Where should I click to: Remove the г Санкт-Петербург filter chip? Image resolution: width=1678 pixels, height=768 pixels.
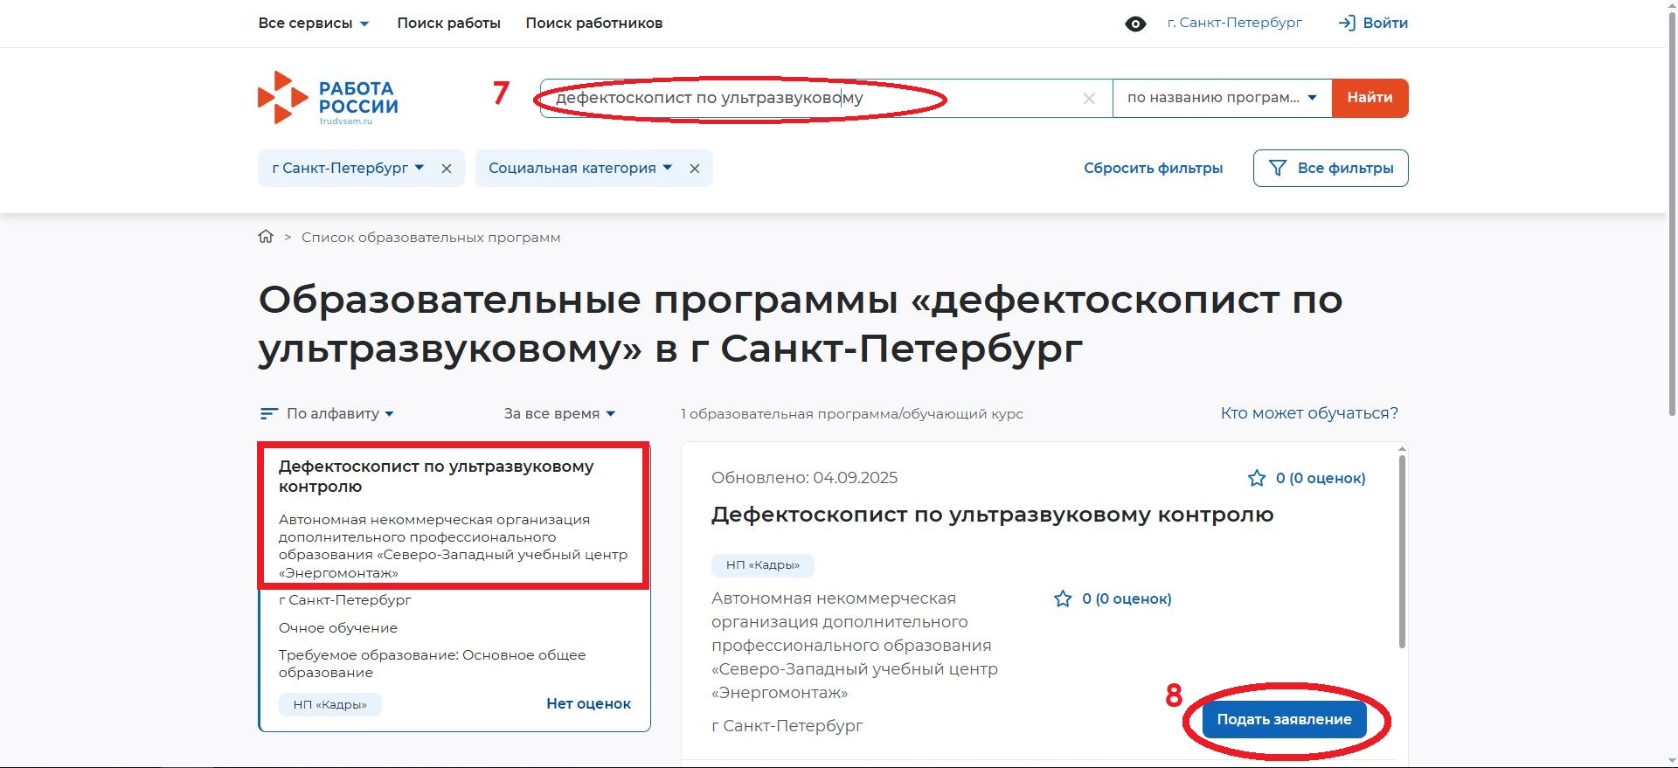click(x=447, y=169)
